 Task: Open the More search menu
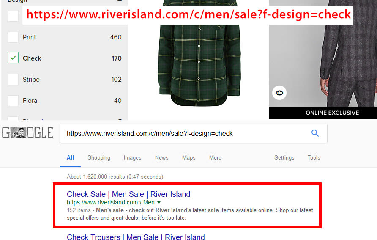point(215,158)
